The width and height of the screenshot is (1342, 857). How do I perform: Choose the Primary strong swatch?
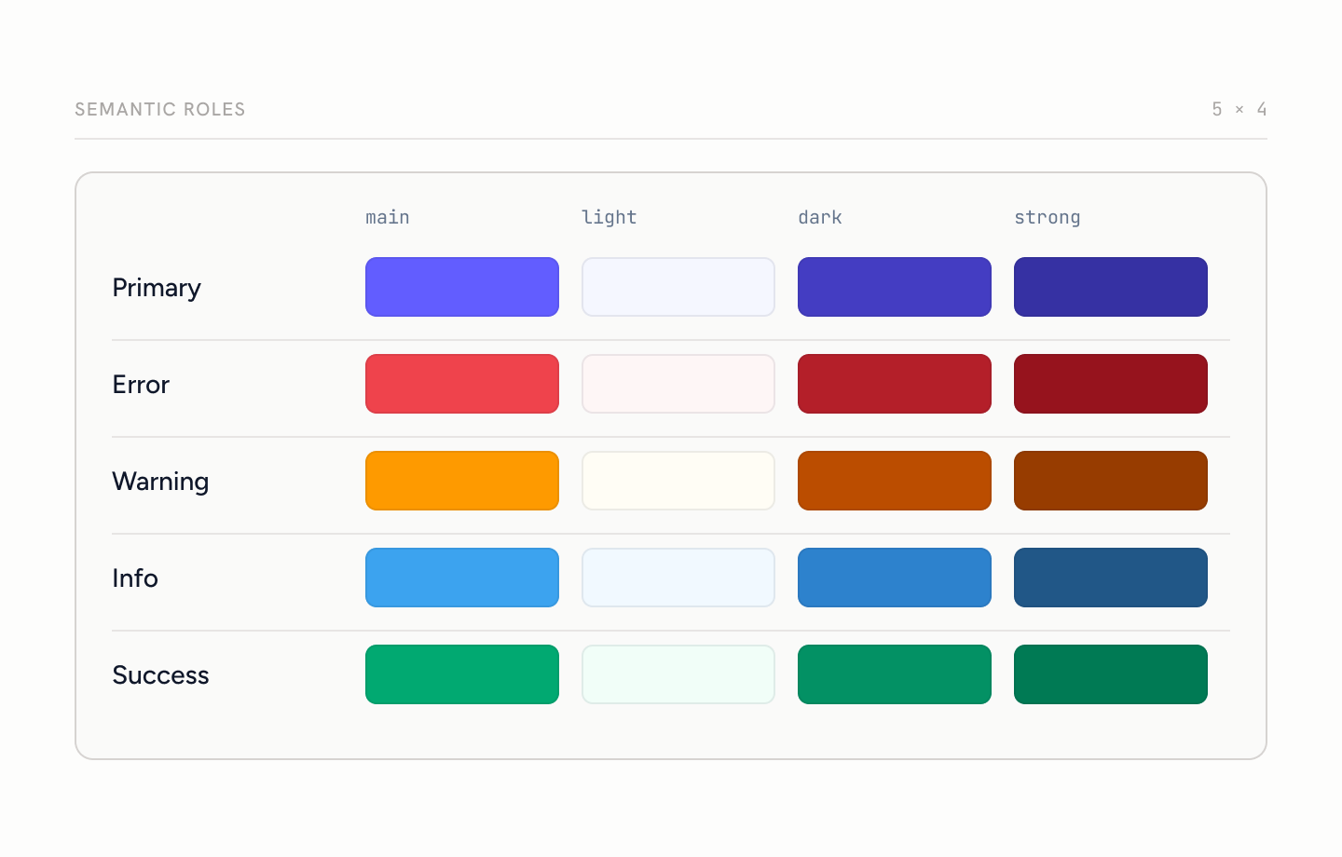pos(1111,287)
